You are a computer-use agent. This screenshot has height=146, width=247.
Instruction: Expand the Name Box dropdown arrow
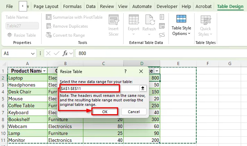point(33,54)
